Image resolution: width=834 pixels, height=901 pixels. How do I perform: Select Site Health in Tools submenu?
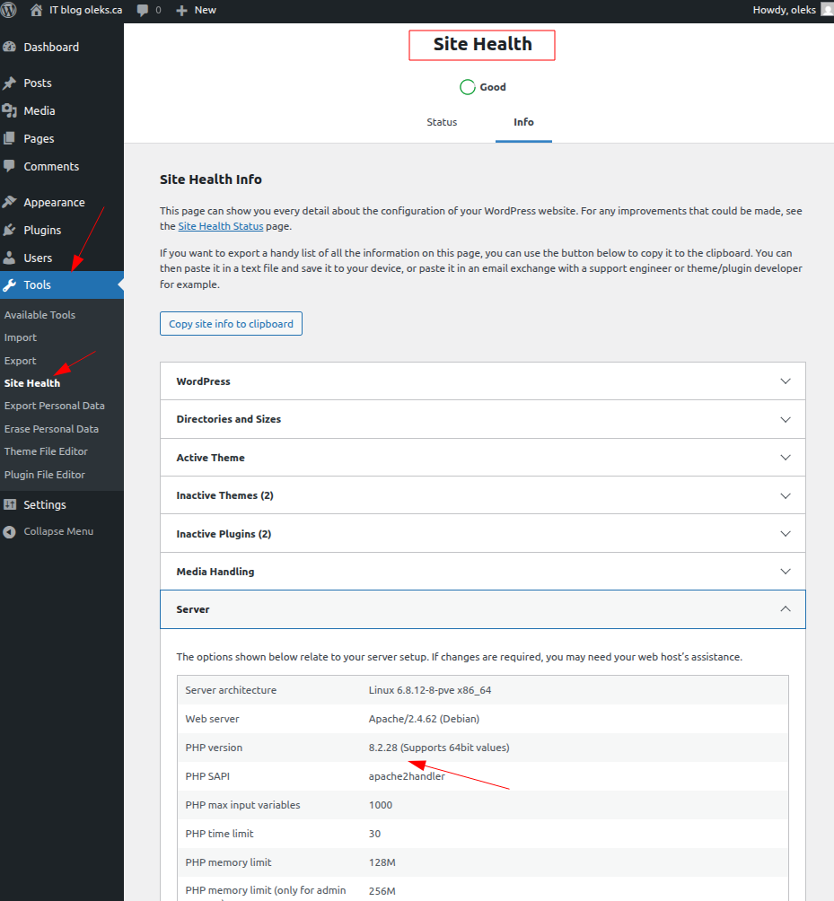pos(31,382)
